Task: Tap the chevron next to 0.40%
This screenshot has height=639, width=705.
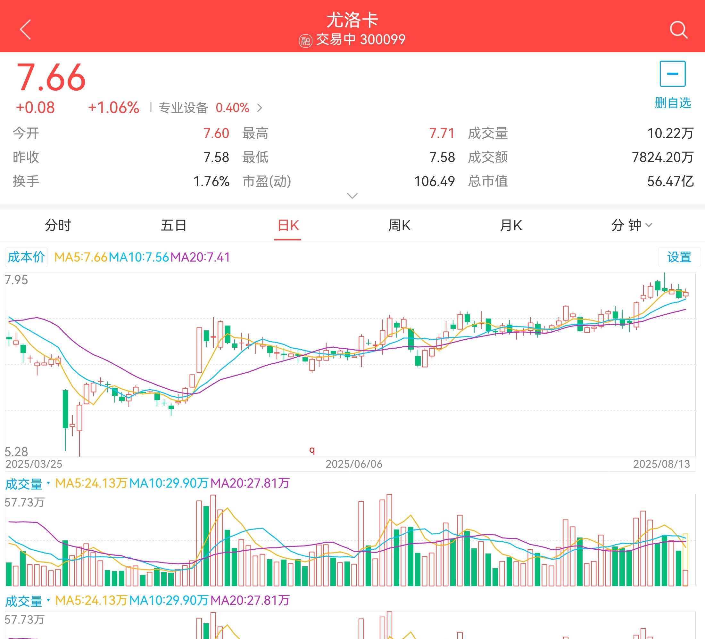Action: 260,108
